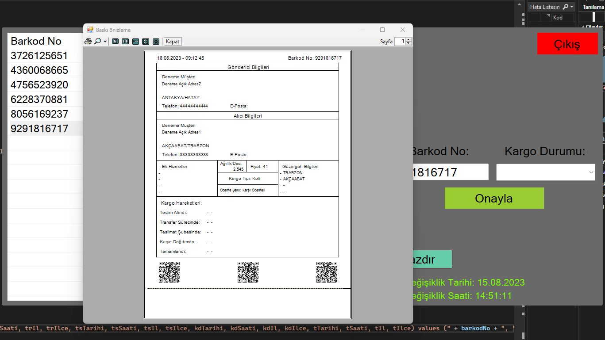
Task: Switch to six-page preview layout
Action: tap(156, 41)
